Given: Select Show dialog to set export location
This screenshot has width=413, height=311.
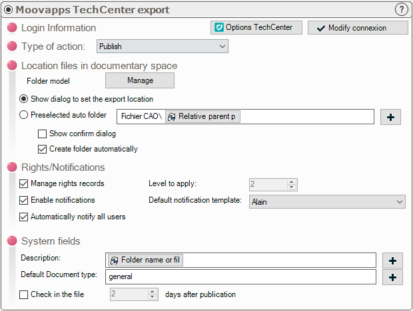Looking at the screenshot, I should pos(24,98).
